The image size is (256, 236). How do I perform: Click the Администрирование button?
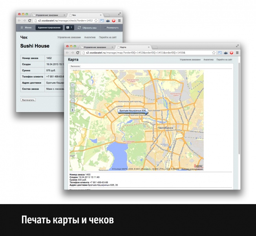[x=49, y=28]
